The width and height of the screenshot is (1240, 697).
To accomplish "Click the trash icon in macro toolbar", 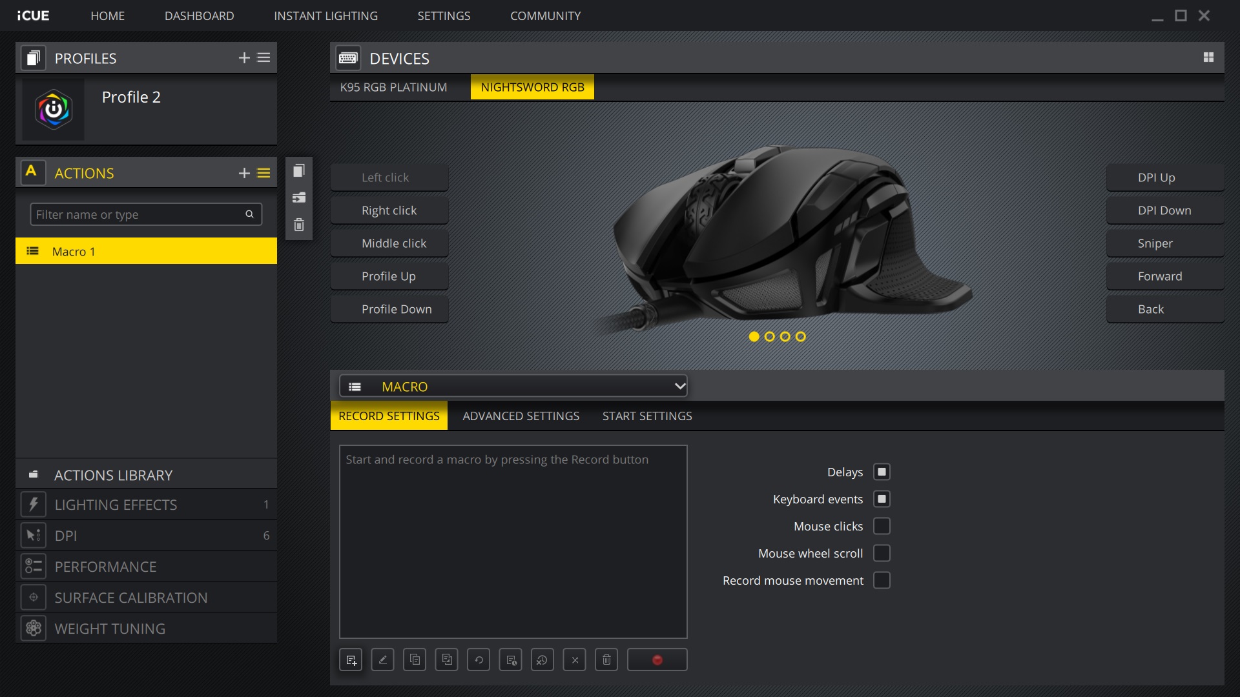I will pyautogui.click(x=606, y=660).
